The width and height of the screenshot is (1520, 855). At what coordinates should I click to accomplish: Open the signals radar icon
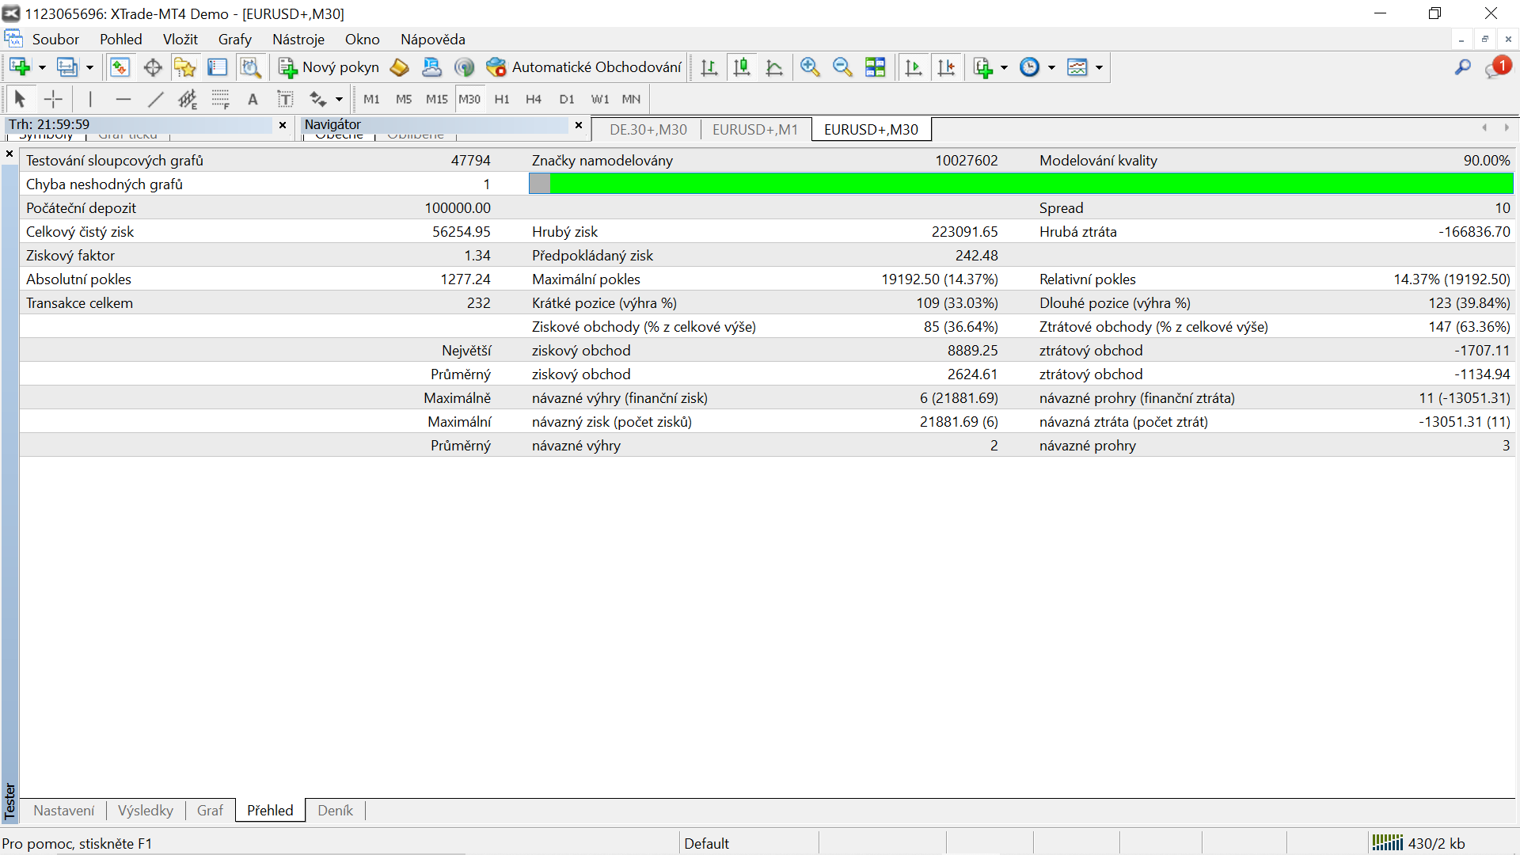[x=465, y=67]
